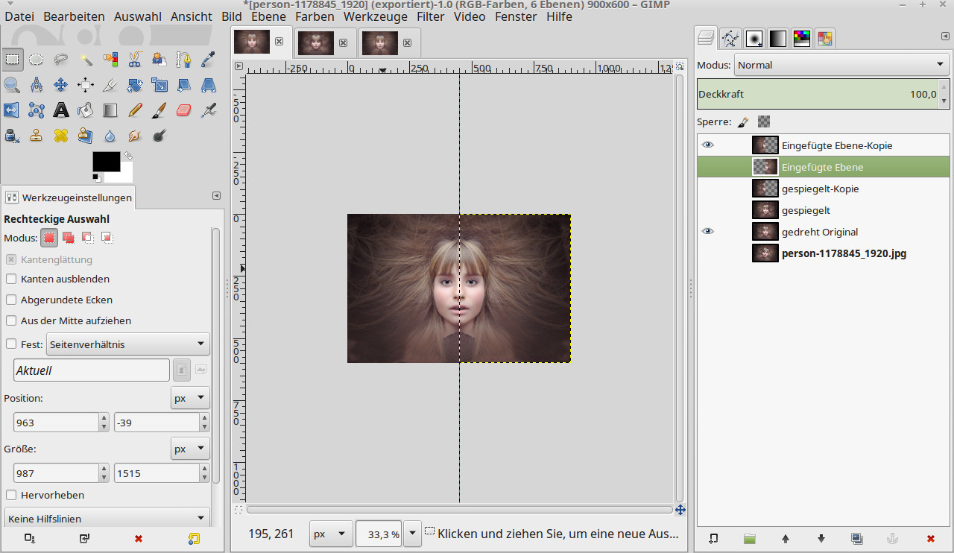The height and width of the screenshot is (553, 954).
Task: Raise the layer with the up arrow
Action: (x=785, y=538)
